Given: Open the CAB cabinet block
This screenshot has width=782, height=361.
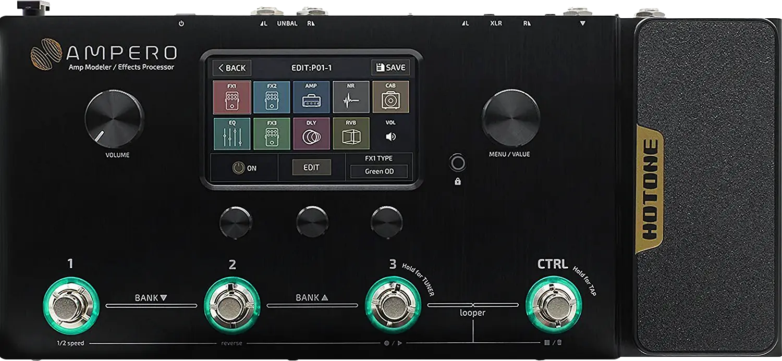Looking at the screenshot, I should (x=390, y=97).
